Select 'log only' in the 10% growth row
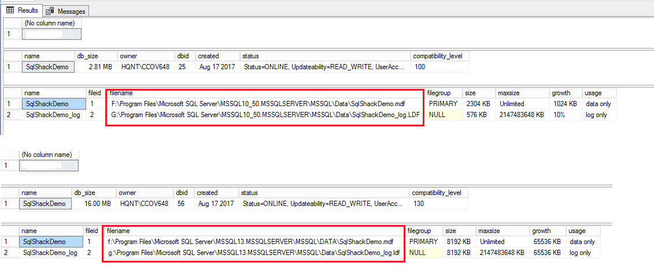The height and width of the screenshot is (270, 654). click(x=600, y=114)
